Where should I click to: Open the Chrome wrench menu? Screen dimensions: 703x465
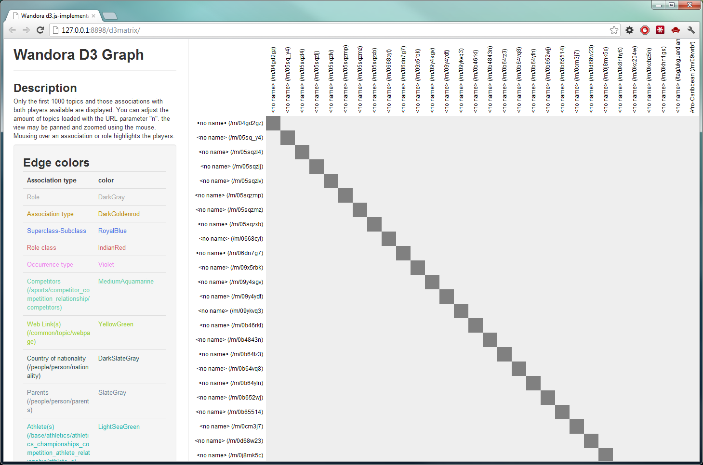point(691,30)
